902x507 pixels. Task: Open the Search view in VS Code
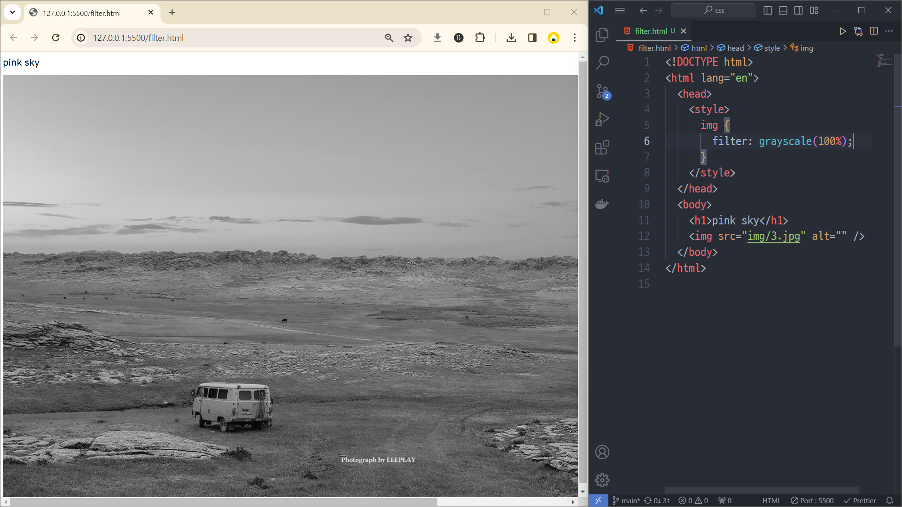(602, 62)
